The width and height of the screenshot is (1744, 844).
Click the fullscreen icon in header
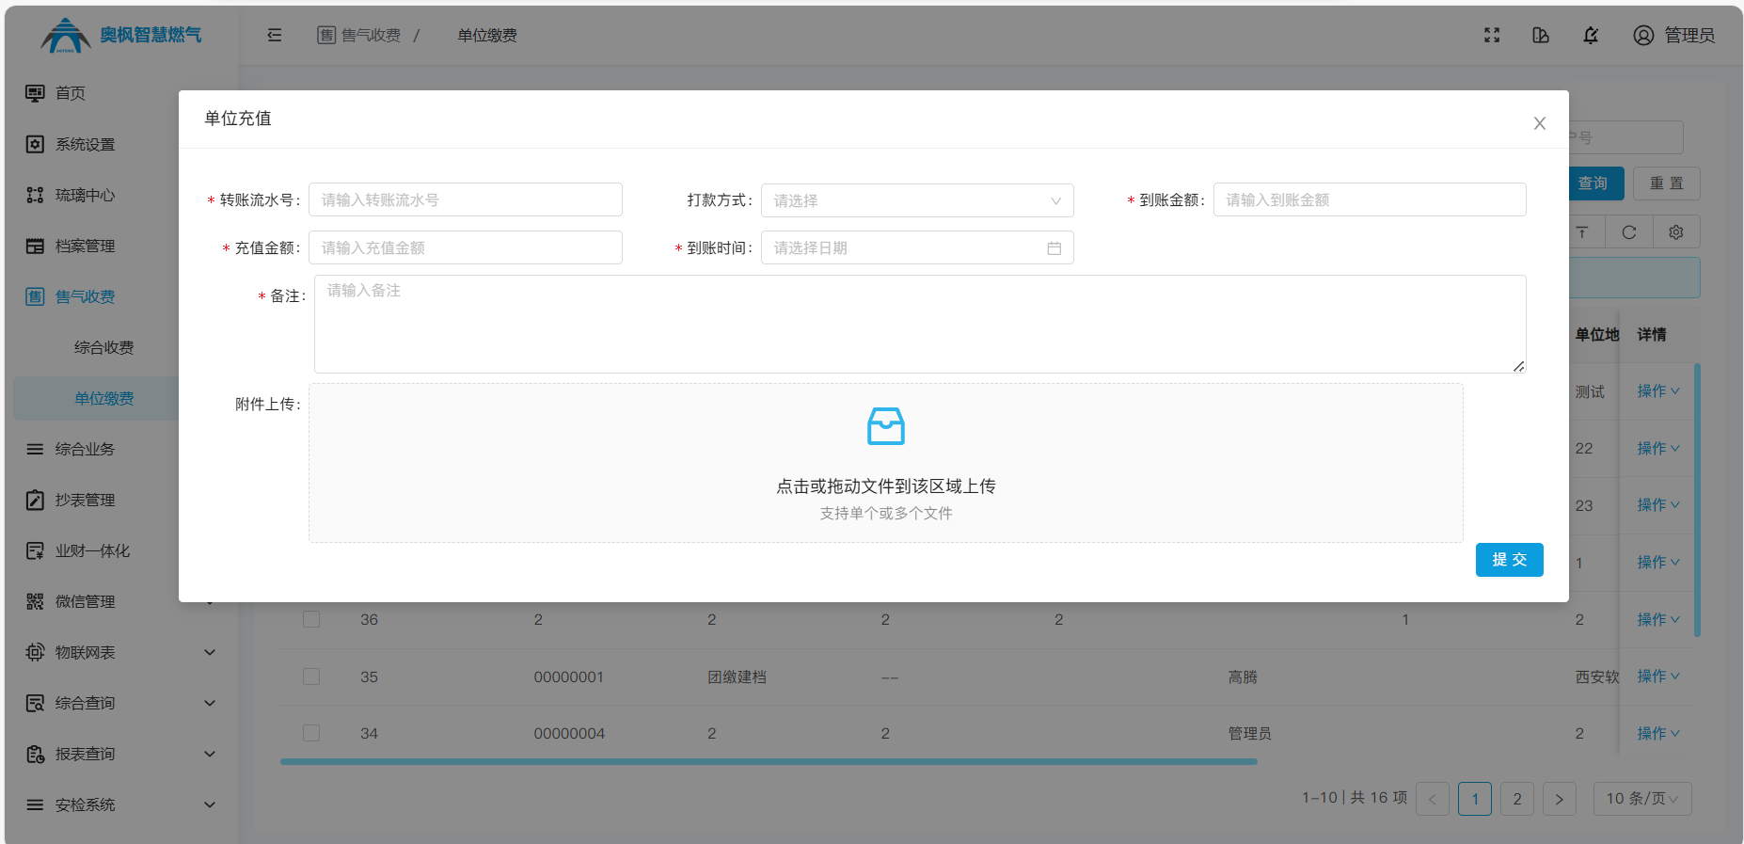[1492, 36]
